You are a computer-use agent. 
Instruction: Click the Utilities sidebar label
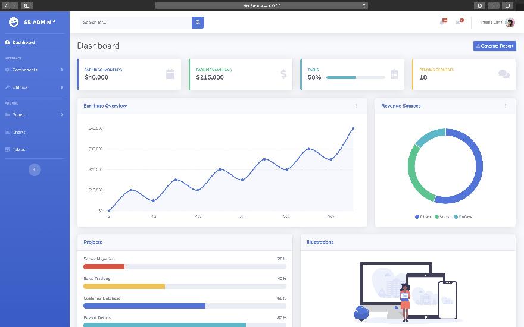tap(20, 87)
